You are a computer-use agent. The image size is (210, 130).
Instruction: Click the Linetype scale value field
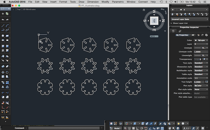(x=201, y=52)
